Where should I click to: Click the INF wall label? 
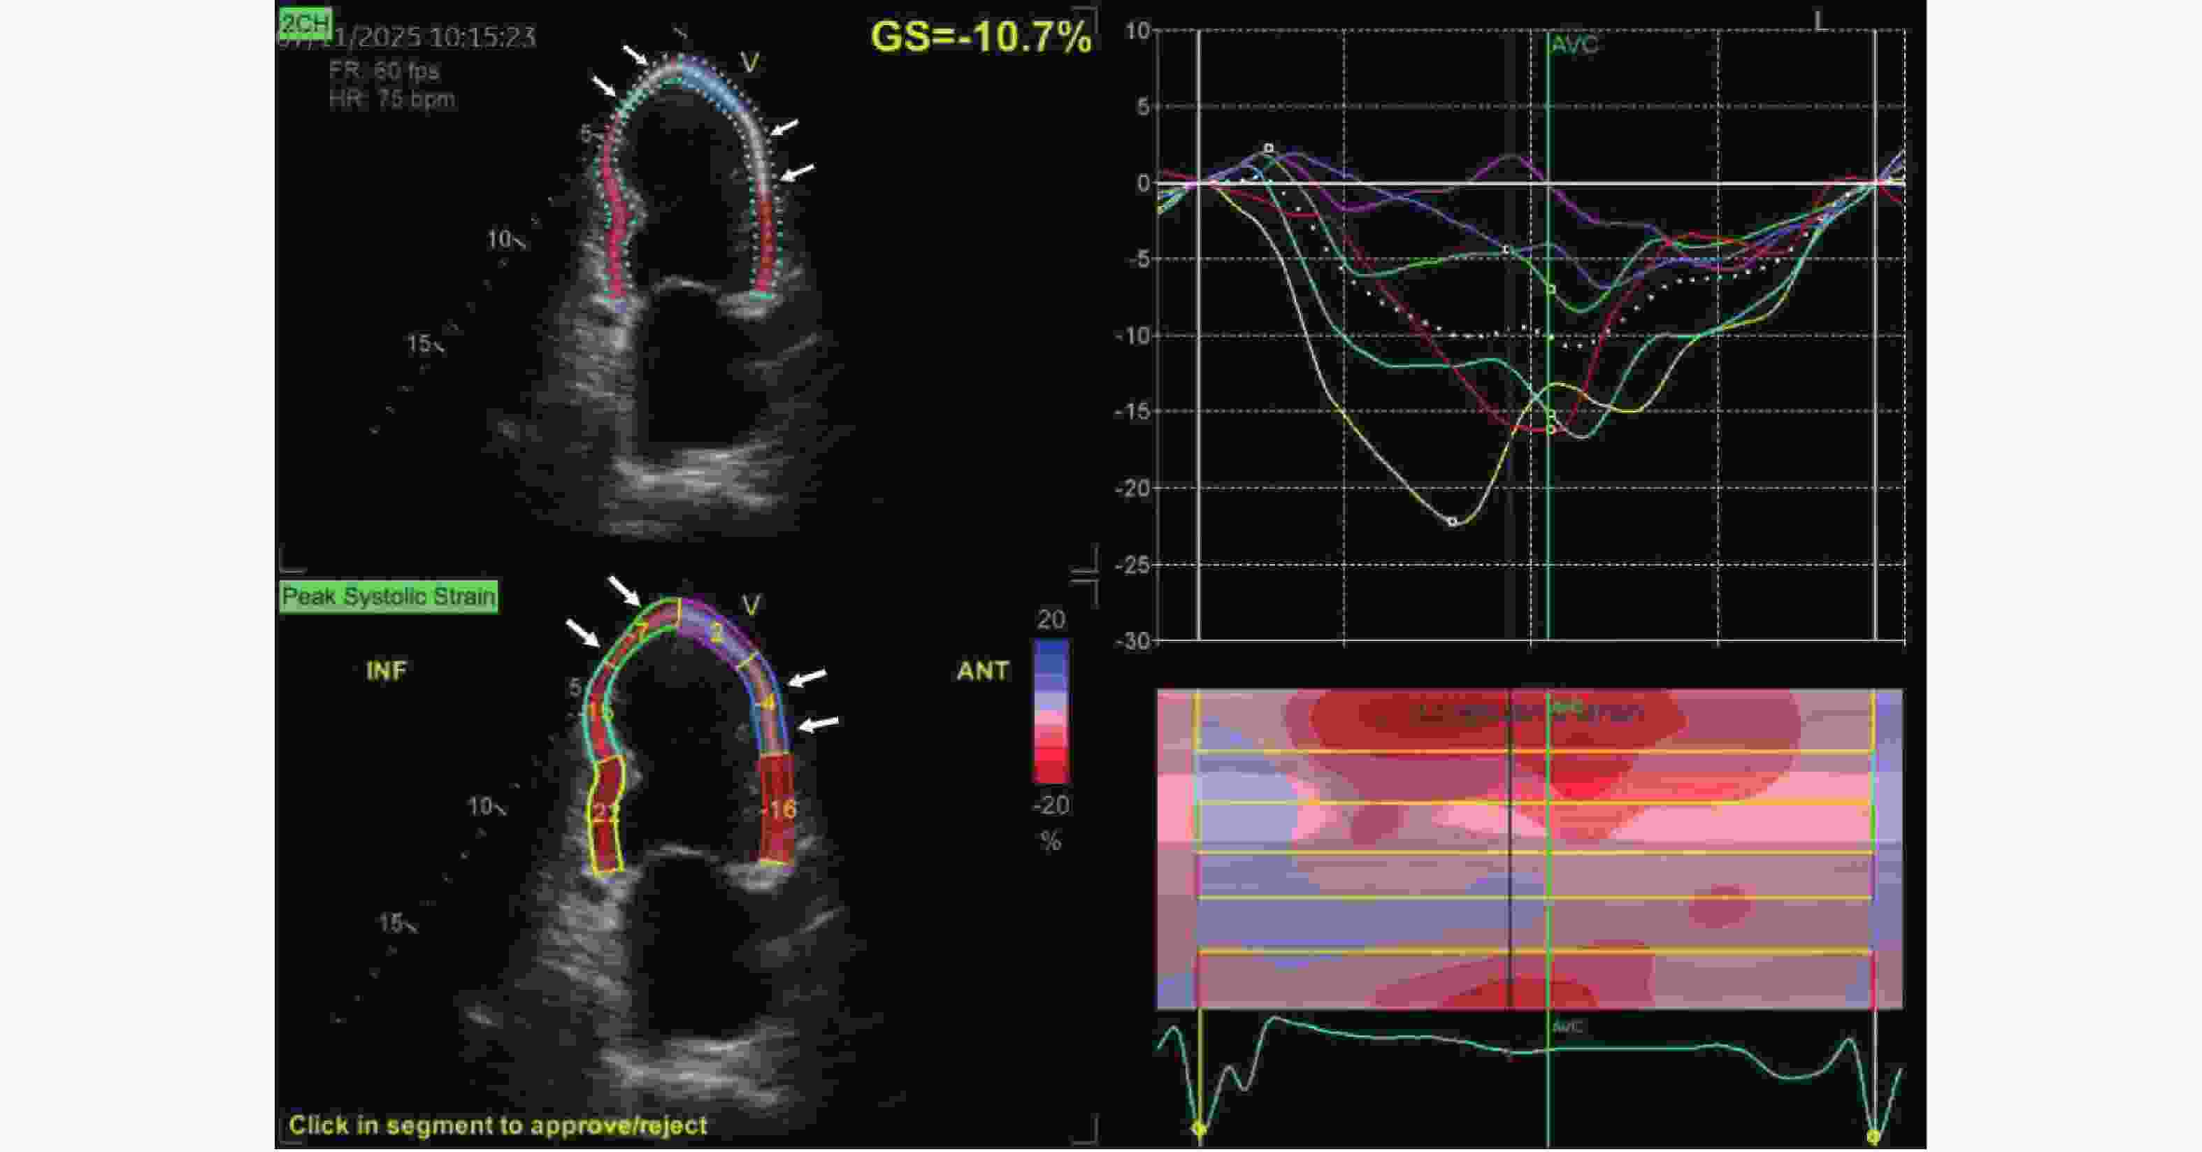tap(387, 672)
